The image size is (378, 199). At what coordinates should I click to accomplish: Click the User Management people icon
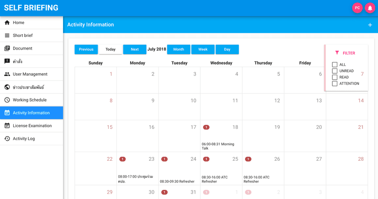[7, 74]
